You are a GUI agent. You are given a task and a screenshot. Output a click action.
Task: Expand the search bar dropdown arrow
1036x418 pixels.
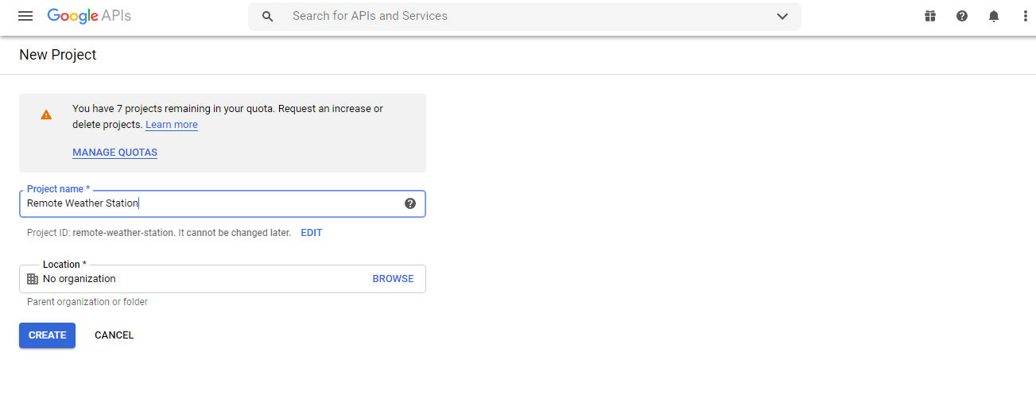pyautogui.click(x=782, y=16)
